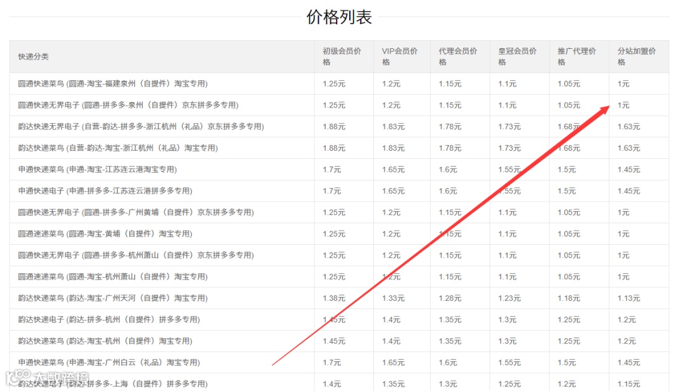
Task: Click 分站加盟 '1.45元' in 申通-拼多多-江苏连云港 row
Action: tap(628, 191)
